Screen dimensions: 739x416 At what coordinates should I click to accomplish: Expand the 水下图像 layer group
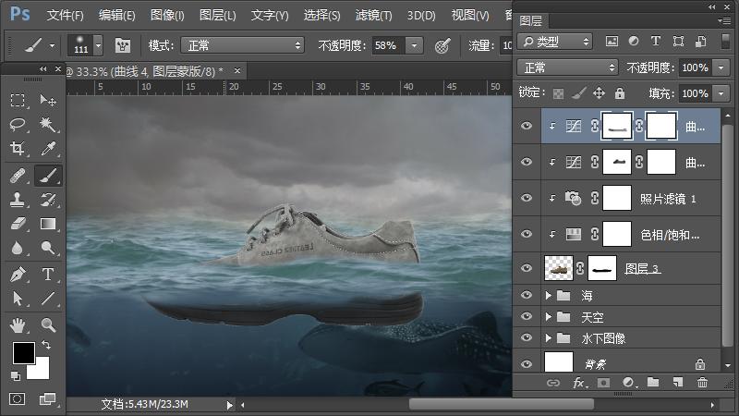click(548, 337)
